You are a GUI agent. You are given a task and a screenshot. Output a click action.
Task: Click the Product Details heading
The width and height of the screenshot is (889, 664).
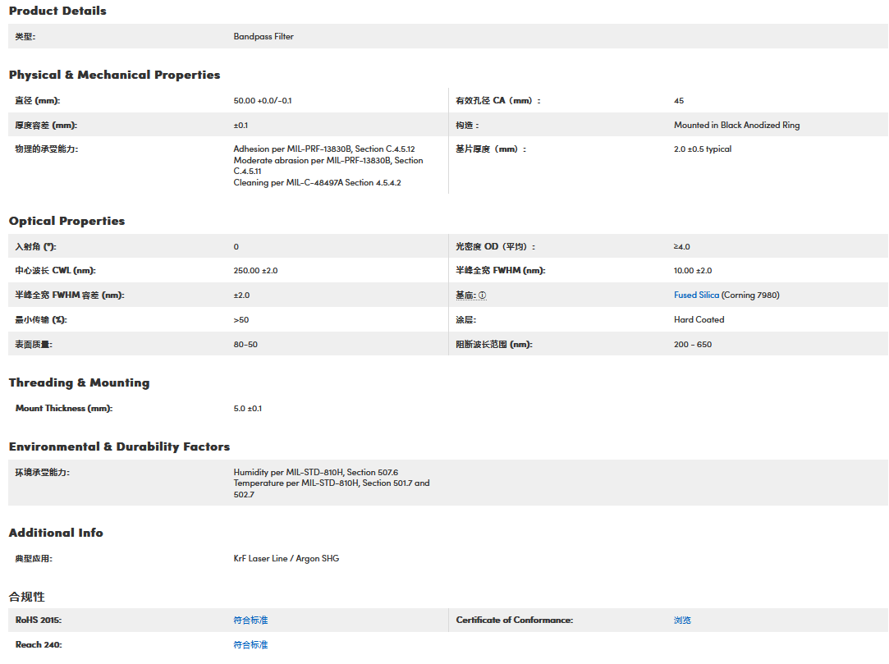pyautogui.click(x=57, y=11)
